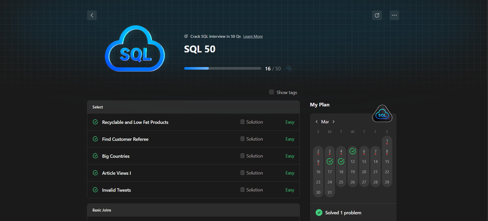
Task: Open Solution for Find Customer Referee
Action: point(252,139)
